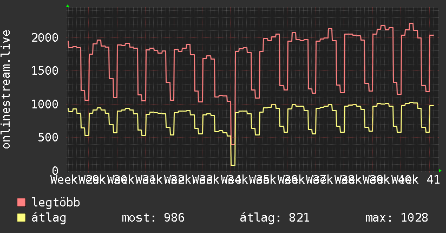Click the 41 week label on x-axis

click(x=434, y=180)
